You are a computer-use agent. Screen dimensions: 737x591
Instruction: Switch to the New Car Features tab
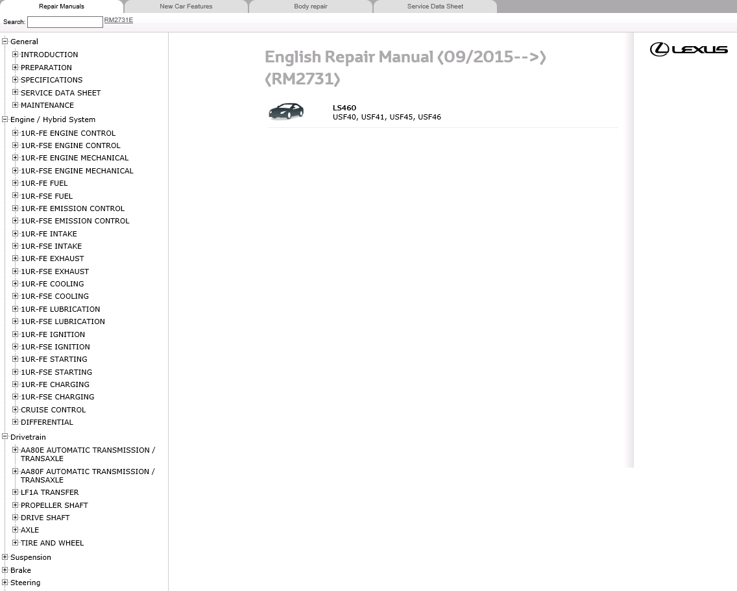coord(186,6)
